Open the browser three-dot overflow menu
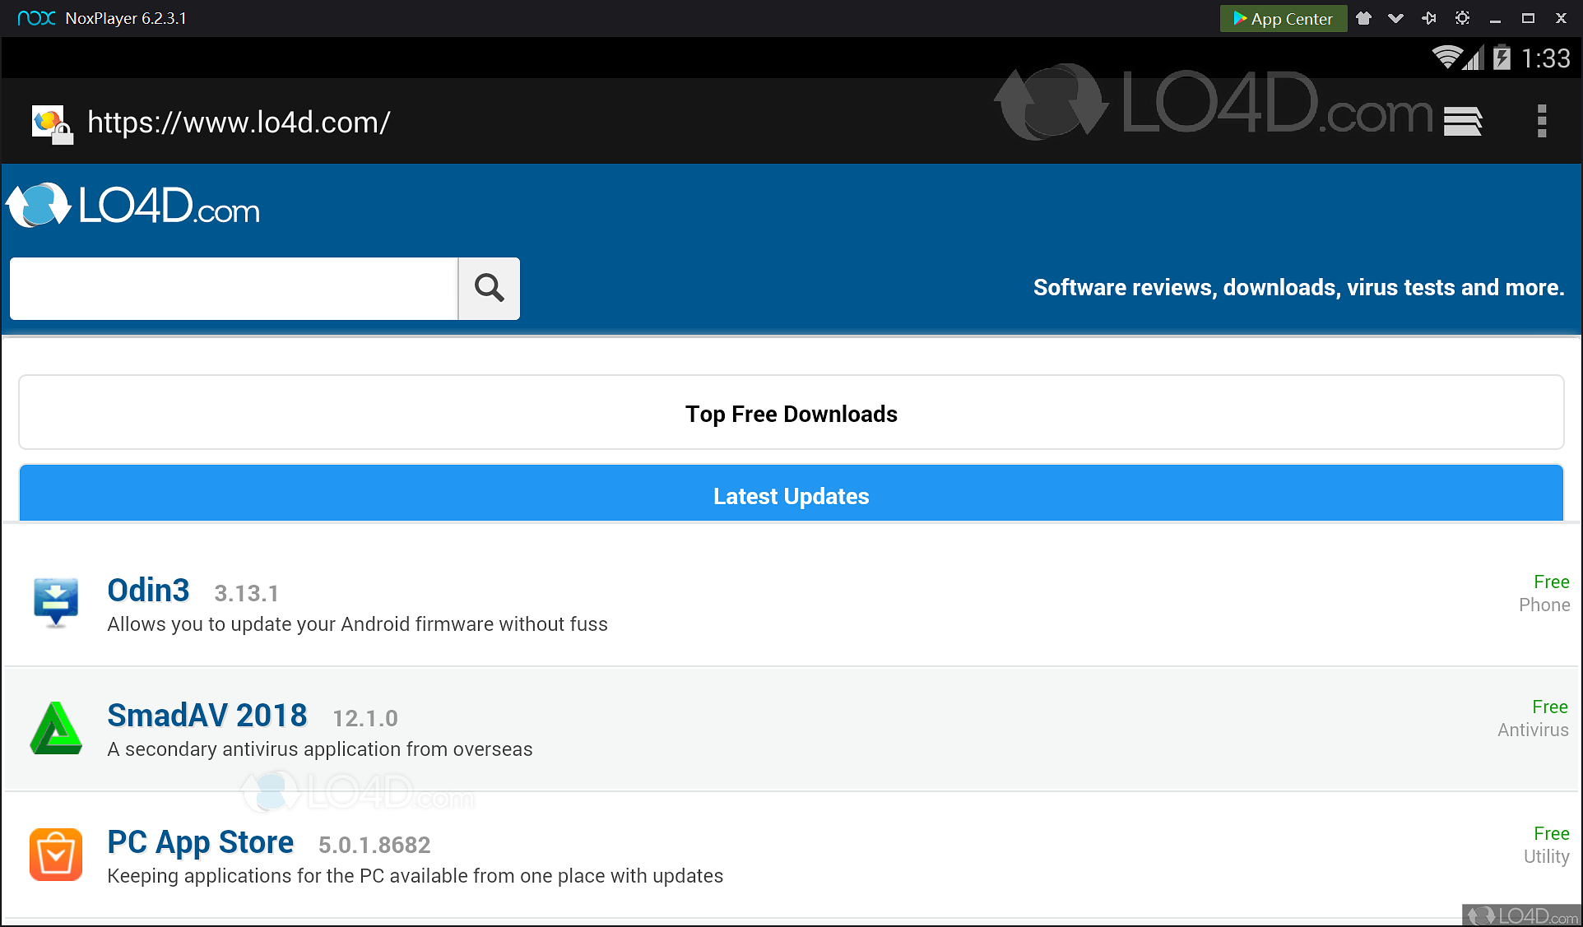 [x=1541, y=122]
